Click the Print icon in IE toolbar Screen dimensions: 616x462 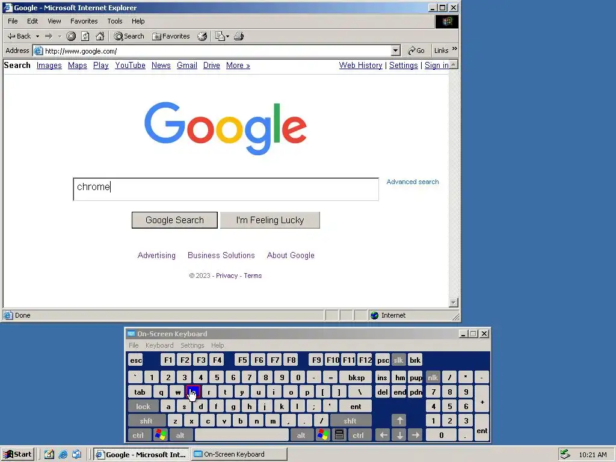point(238,36)
